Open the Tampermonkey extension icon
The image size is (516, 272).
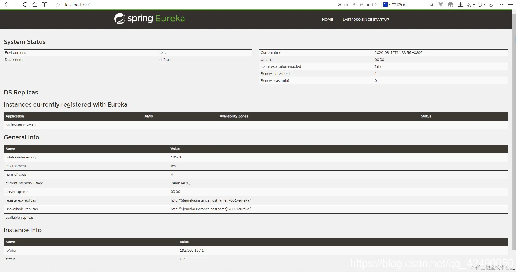[451, 5]
